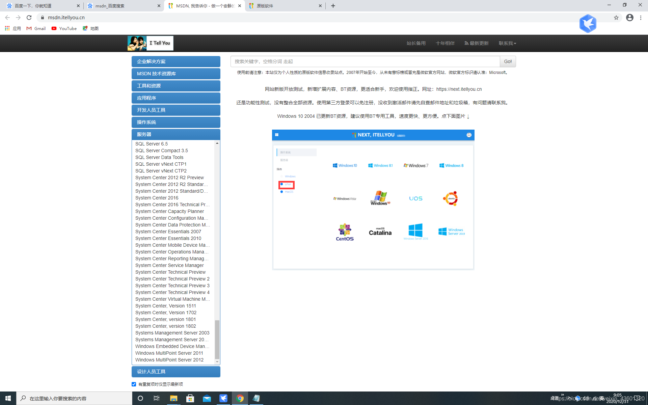Select System Center, Version 1702 entry
Image resolution: width=648 pixels, height=405 pixels.
point(166,313)
